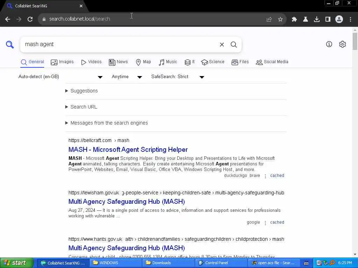The width and height of the screenshot is (358, 268).
Task: Open the Lewisham Multi Agency Safeguarding Hub result
Action: (x=127, y=202)
